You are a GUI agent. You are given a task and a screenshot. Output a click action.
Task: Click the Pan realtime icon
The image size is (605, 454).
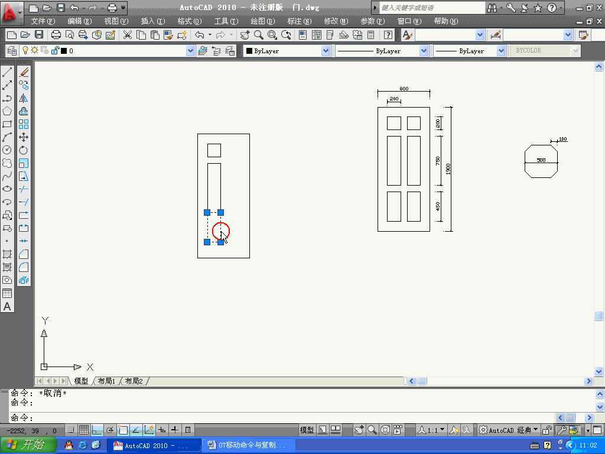tap(245, 35)
